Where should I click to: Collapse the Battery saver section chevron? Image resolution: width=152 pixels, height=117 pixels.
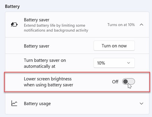[141, 25]
